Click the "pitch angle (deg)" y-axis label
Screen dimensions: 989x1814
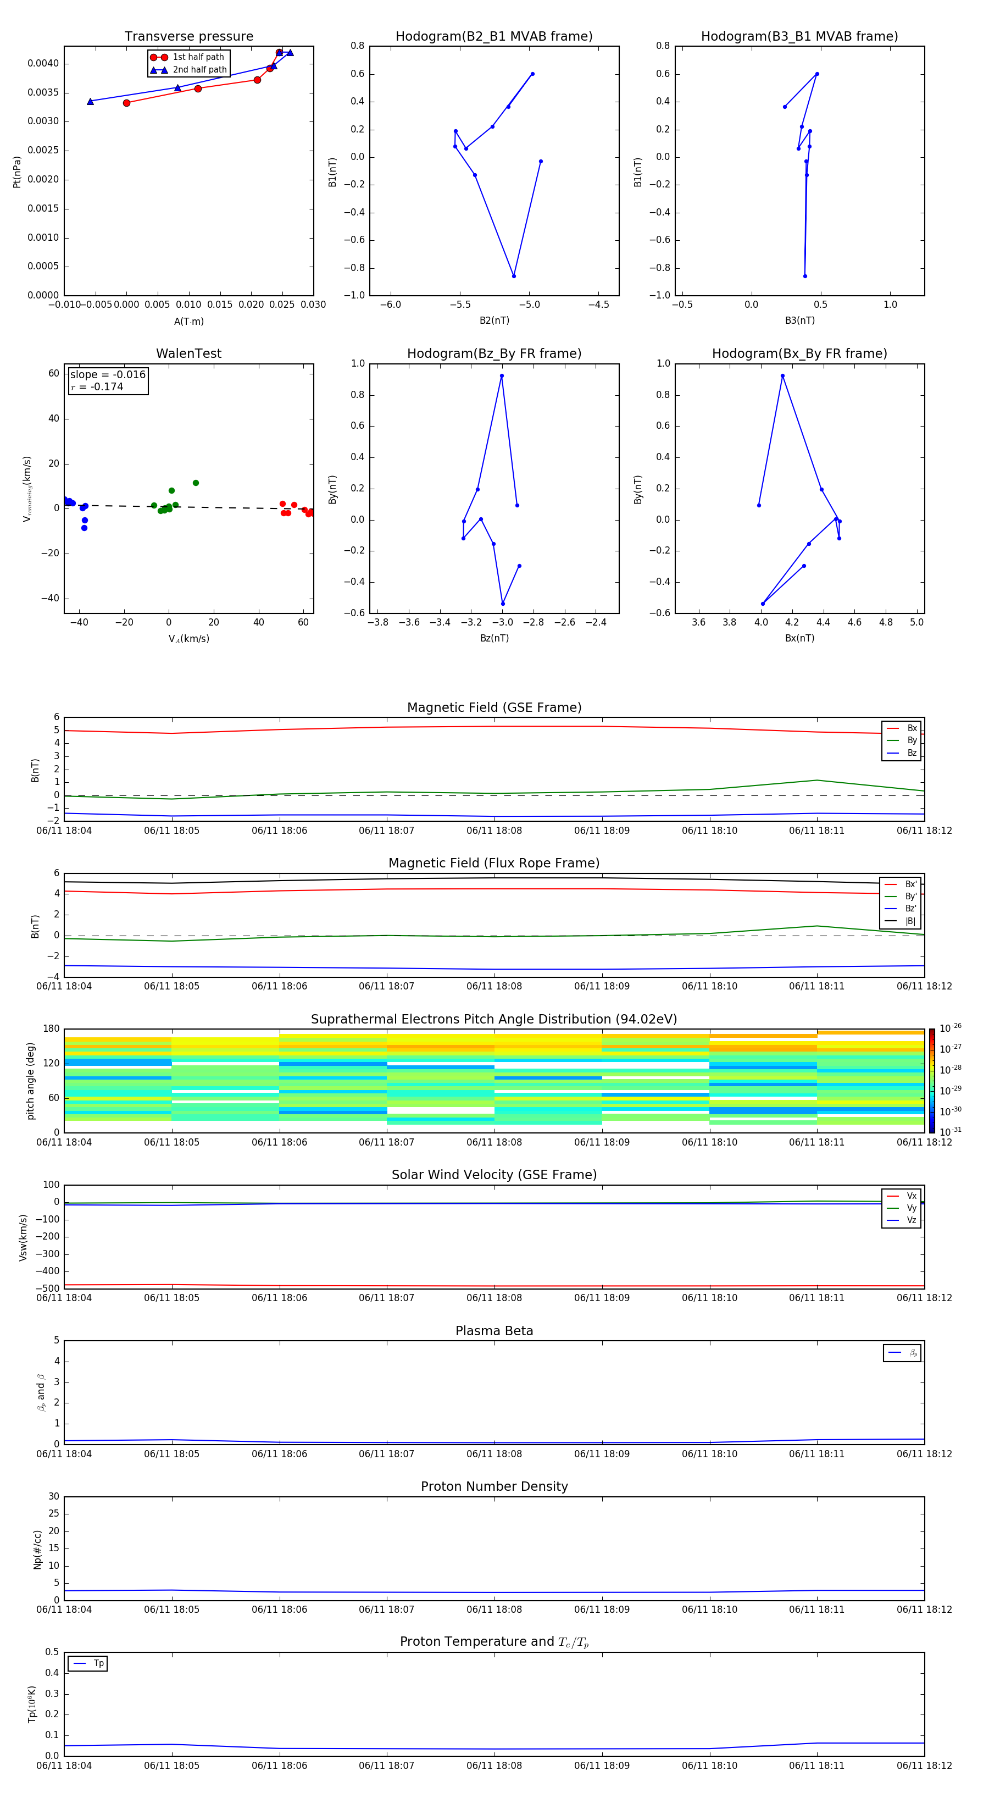click(30, 1081)
